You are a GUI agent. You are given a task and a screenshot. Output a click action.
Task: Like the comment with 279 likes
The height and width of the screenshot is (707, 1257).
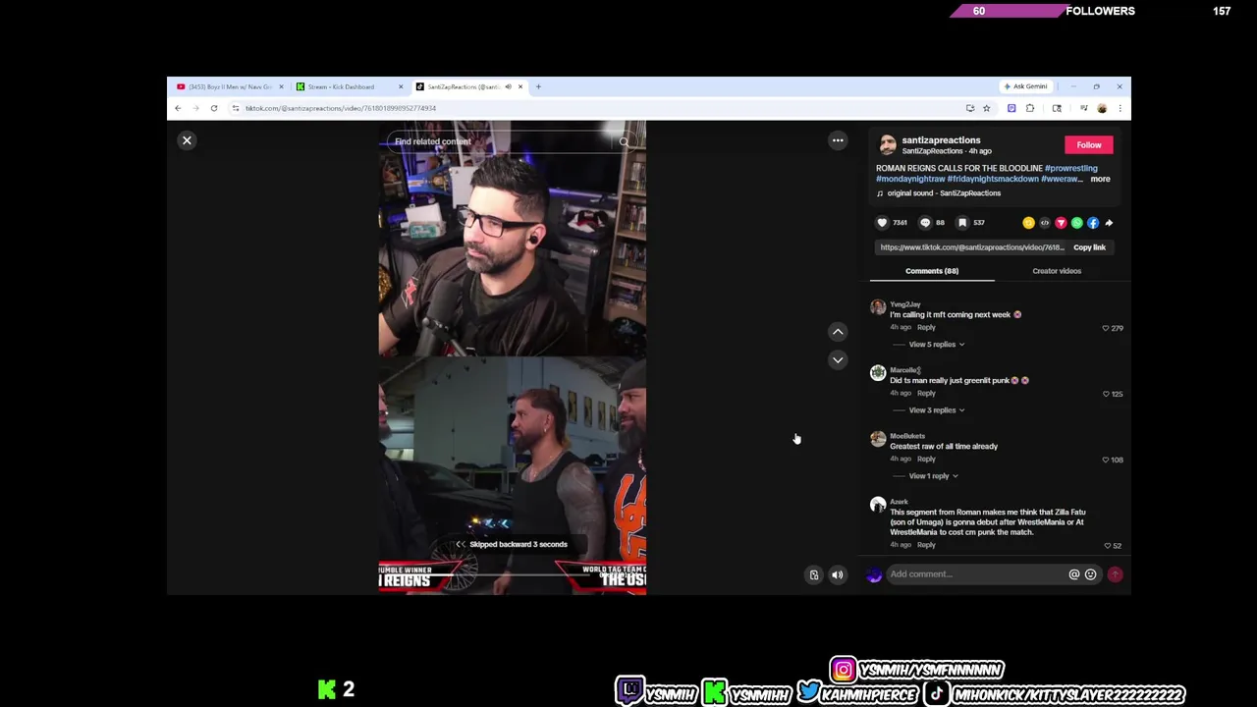1106,328
